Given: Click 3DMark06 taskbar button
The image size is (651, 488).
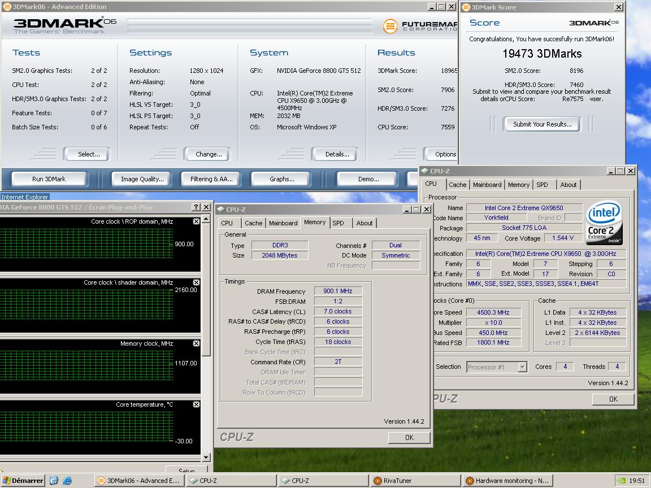Looking at the screenshot, I should coord(140,481).
